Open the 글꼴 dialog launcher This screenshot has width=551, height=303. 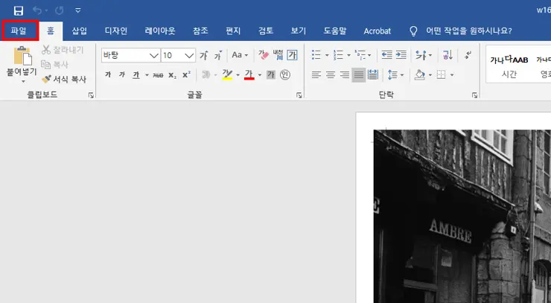click(299, 95)
